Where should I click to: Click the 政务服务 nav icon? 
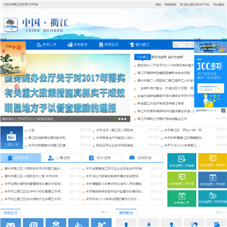[x=70, y=45]
